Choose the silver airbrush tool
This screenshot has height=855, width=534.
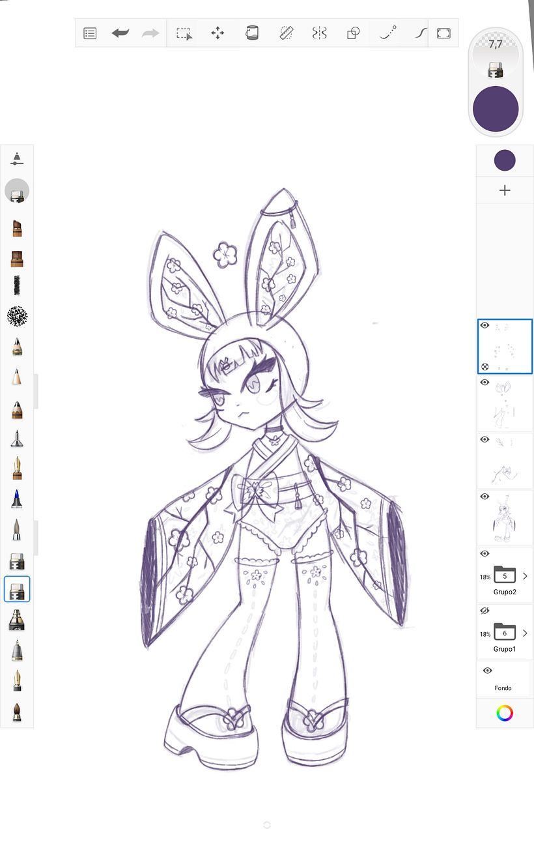(17, 439)
